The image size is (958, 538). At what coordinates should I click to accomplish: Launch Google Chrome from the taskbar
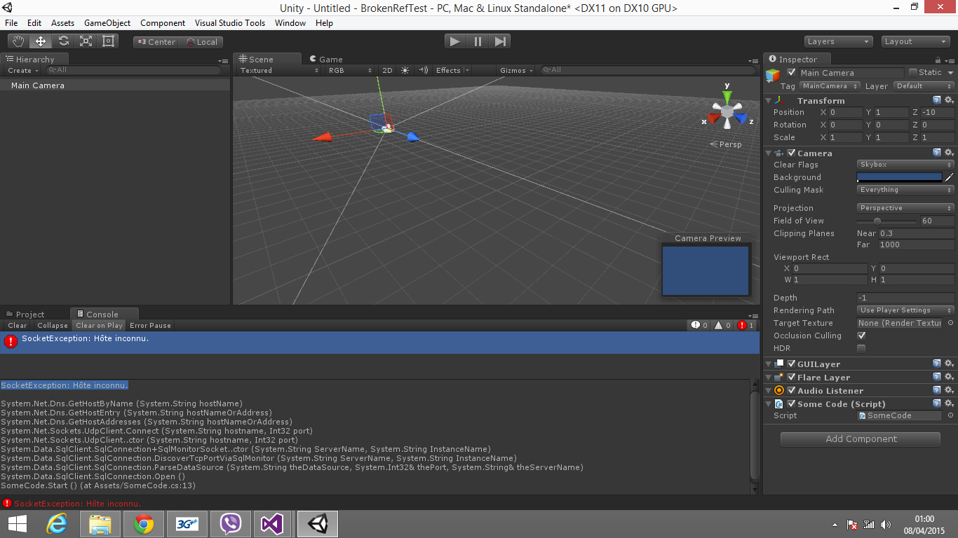(144, 524)
